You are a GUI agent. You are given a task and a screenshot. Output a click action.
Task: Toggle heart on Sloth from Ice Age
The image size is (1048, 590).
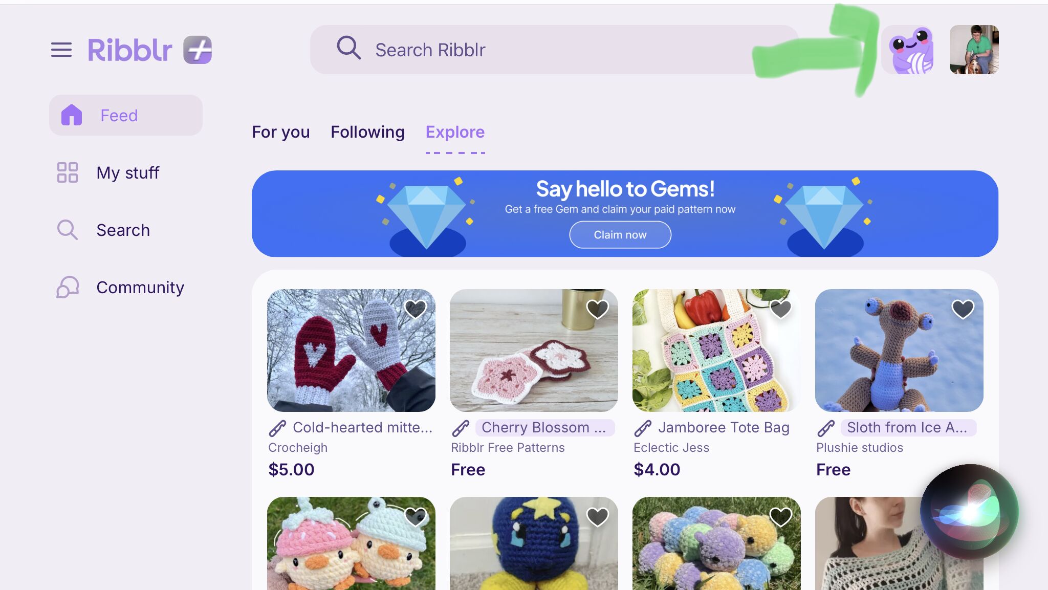click(963, 309)
